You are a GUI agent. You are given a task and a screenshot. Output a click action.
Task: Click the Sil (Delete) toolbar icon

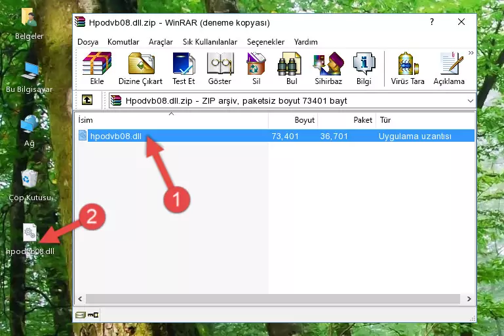[256, 68]
